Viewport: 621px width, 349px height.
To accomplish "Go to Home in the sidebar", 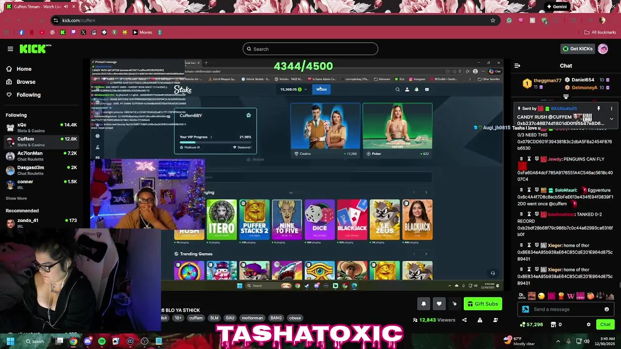I will [24, 69].
